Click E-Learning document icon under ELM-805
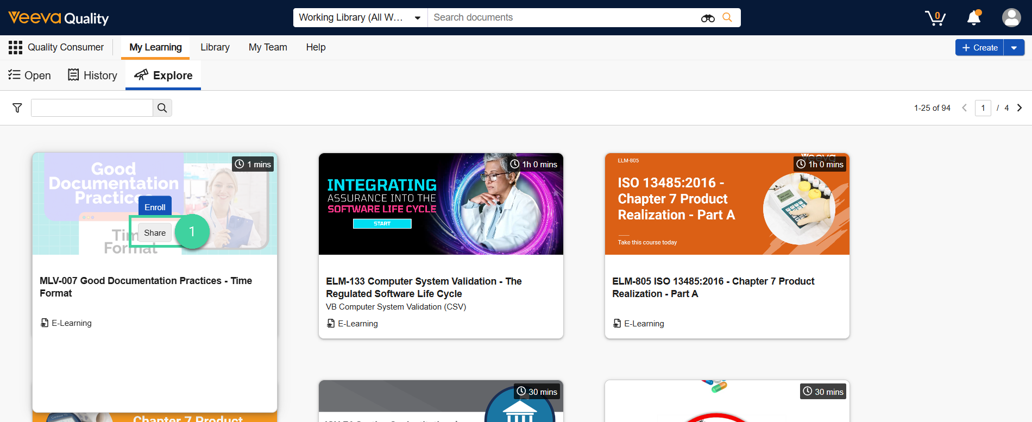The width and height of the screenshot is (1032, 422). coord(617,323)
